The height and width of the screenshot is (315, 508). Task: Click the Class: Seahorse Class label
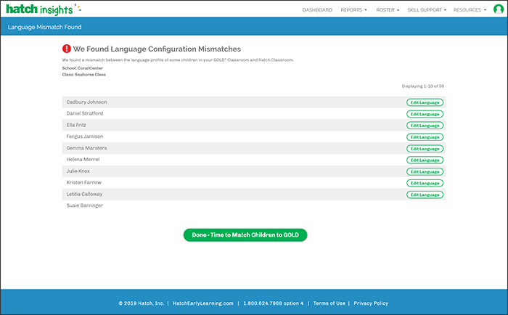pyautogui.click(x=84, y=75)
